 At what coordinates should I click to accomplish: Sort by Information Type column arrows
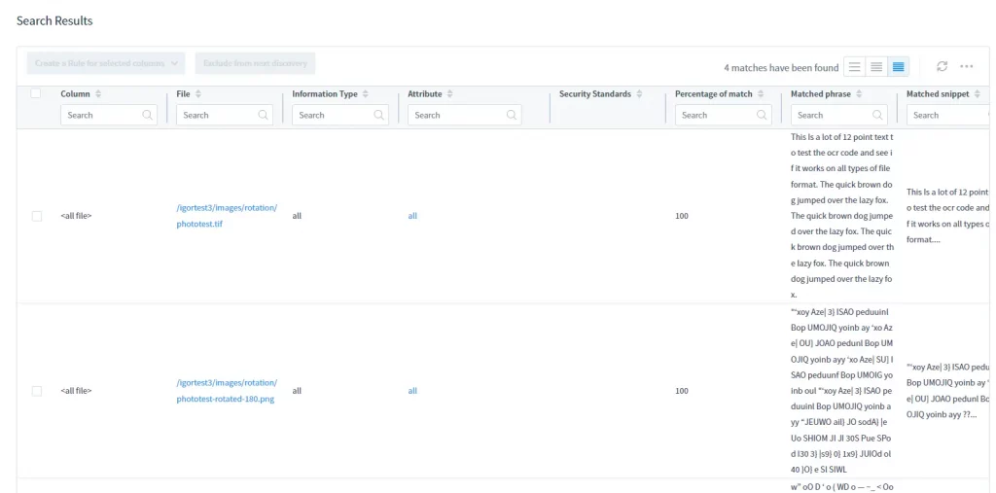point(367,94)
